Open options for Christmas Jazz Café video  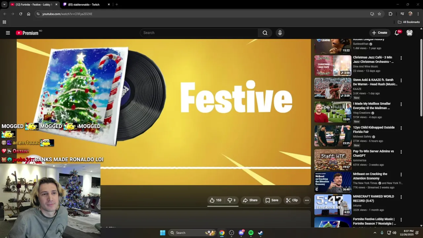(x=401, y=58)
